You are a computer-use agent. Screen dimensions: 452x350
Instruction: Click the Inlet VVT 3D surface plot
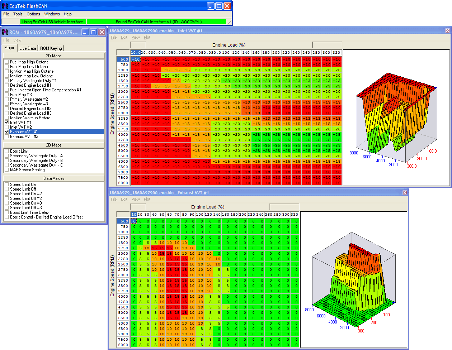tap(396, 118)
